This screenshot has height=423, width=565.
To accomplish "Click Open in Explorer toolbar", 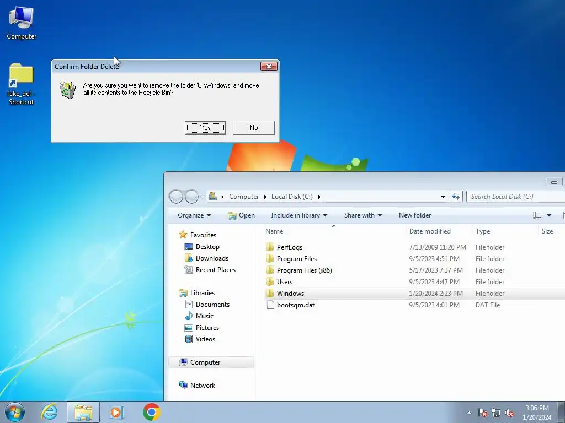I will click(241, 215).
